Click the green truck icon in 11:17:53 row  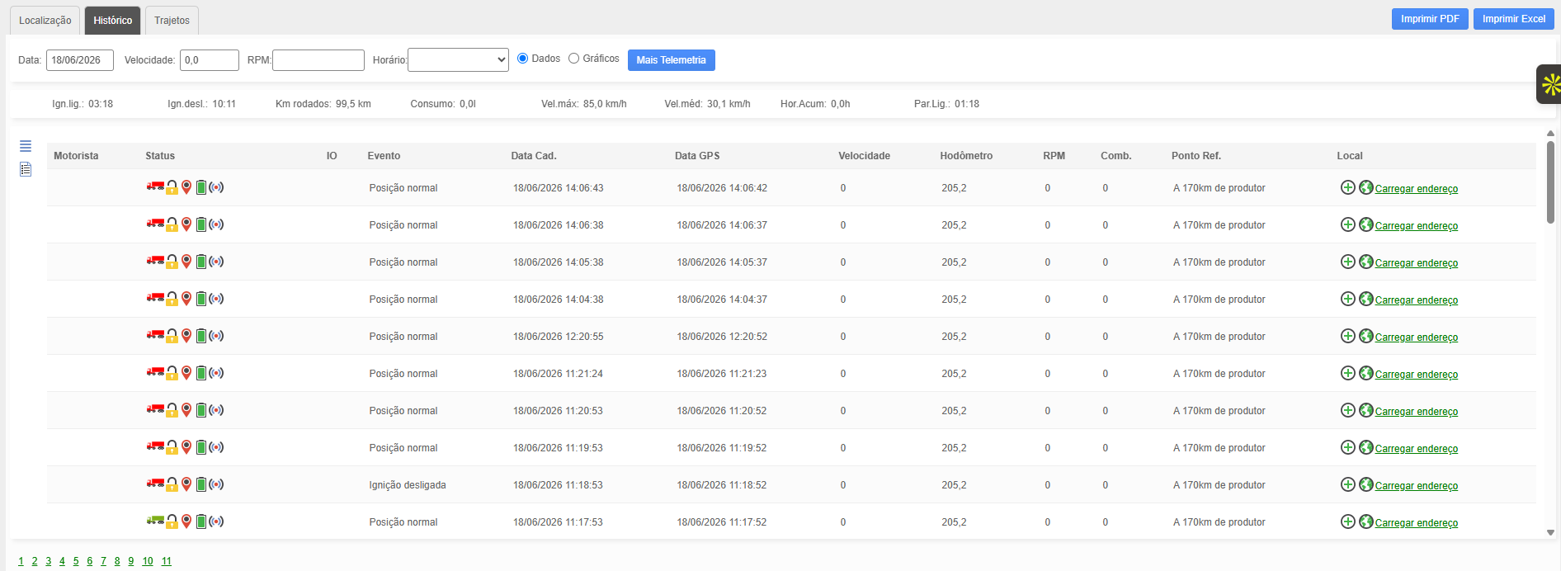tap(155, 521)
